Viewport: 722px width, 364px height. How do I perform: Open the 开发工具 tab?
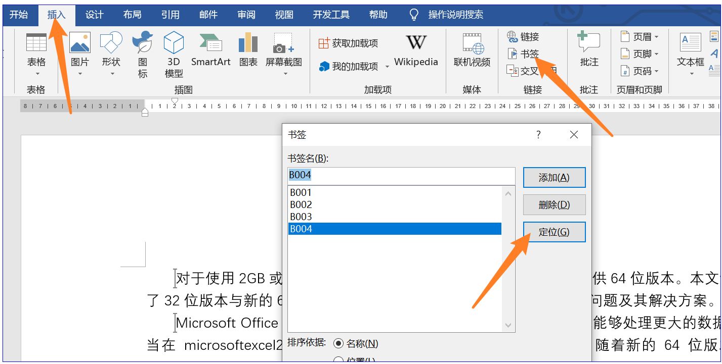(331, 15)
